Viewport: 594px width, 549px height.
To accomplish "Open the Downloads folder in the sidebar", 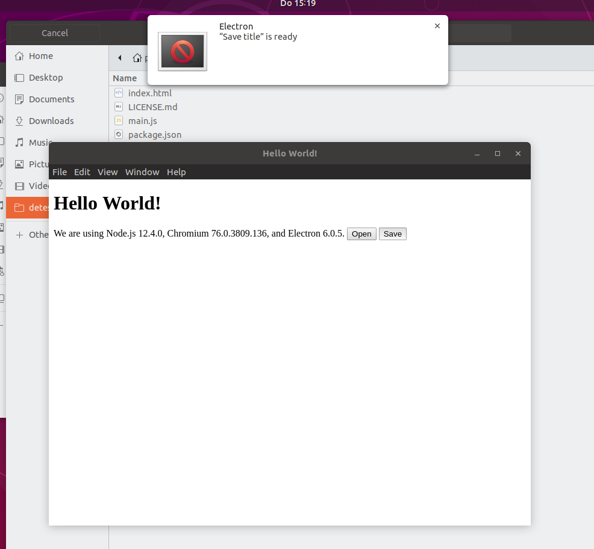I will point(52,120).
